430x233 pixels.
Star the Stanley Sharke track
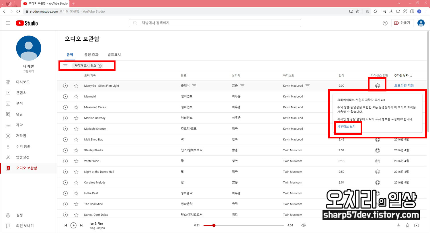coord(76,150)
